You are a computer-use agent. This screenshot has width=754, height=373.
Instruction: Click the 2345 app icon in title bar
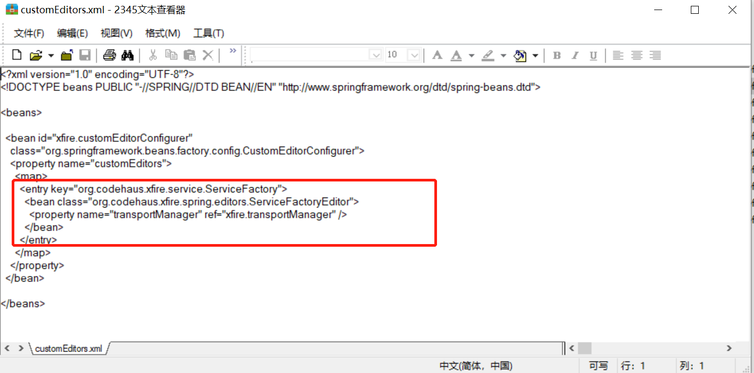click(x=12, y=10)
